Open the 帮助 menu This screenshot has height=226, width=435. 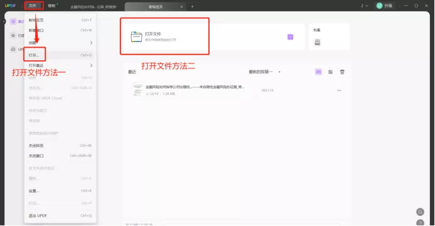click(x=51, y=6)
